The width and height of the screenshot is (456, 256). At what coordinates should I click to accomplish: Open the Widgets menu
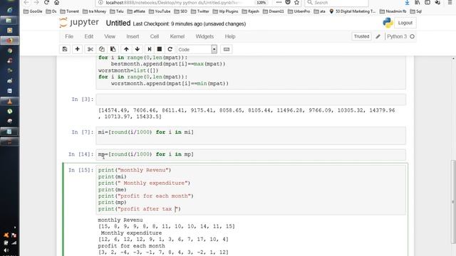click(204, 36)
